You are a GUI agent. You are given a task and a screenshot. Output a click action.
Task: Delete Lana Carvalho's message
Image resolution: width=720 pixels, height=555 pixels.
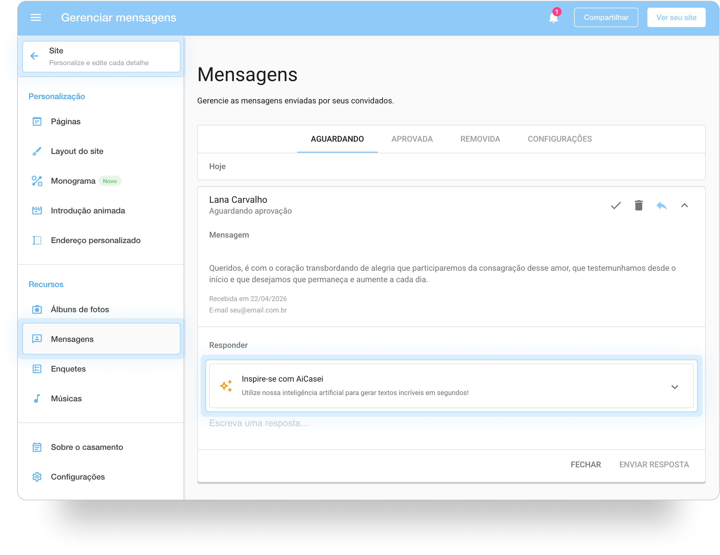click(639, 205)
